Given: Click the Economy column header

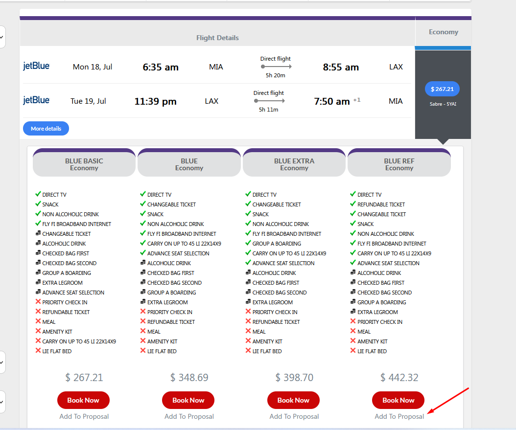Looking at the screenshot, I should pyautogui.click(x=443, y=32).
